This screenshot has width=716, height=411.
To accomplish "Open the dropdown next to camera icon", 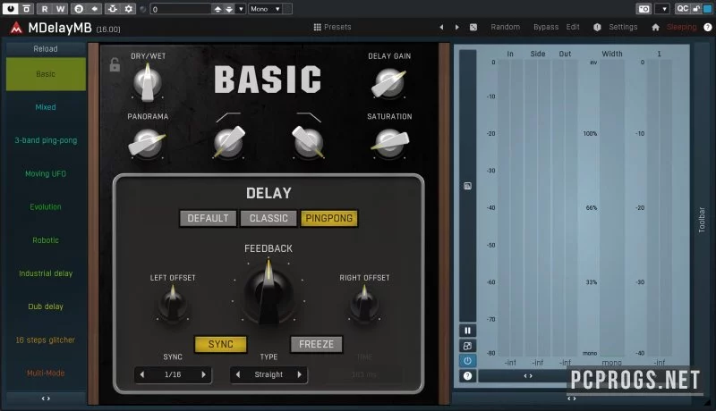I will (662, 9).
